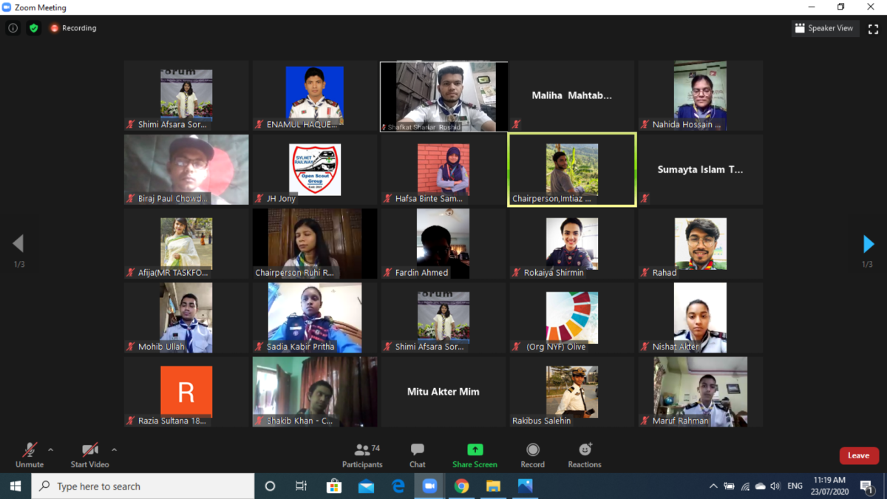Screen dimensions: 887x499
Task: Select Mohib Ullah participant tile
Action: pyautogui.click(x=186, y=318)
